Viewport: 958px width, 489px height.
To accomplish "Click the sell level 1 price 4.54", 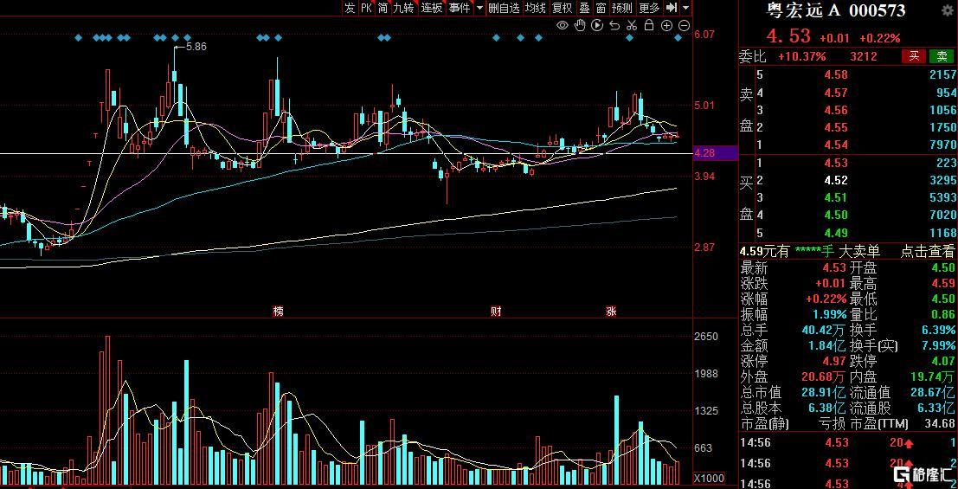I will click(x=836, y=145).
